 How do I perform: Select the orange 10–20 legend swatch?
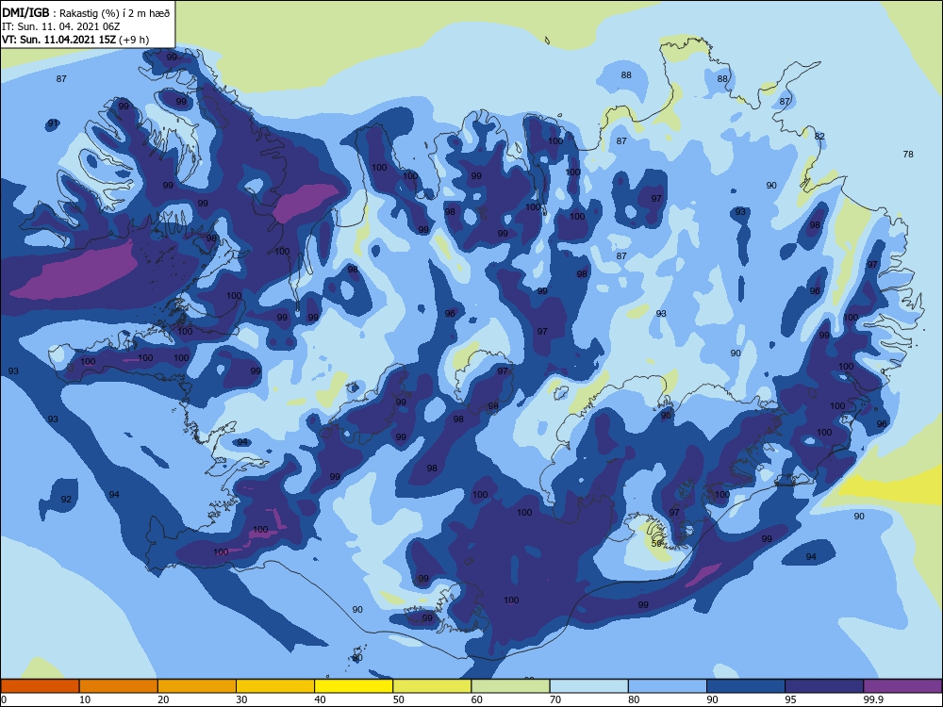[x=119, y=686]
